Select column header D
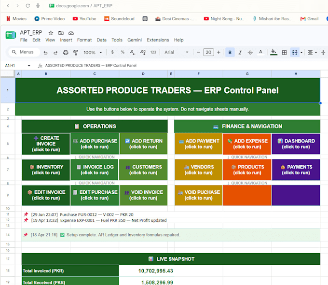328x285 pixels. click(143, 74)
